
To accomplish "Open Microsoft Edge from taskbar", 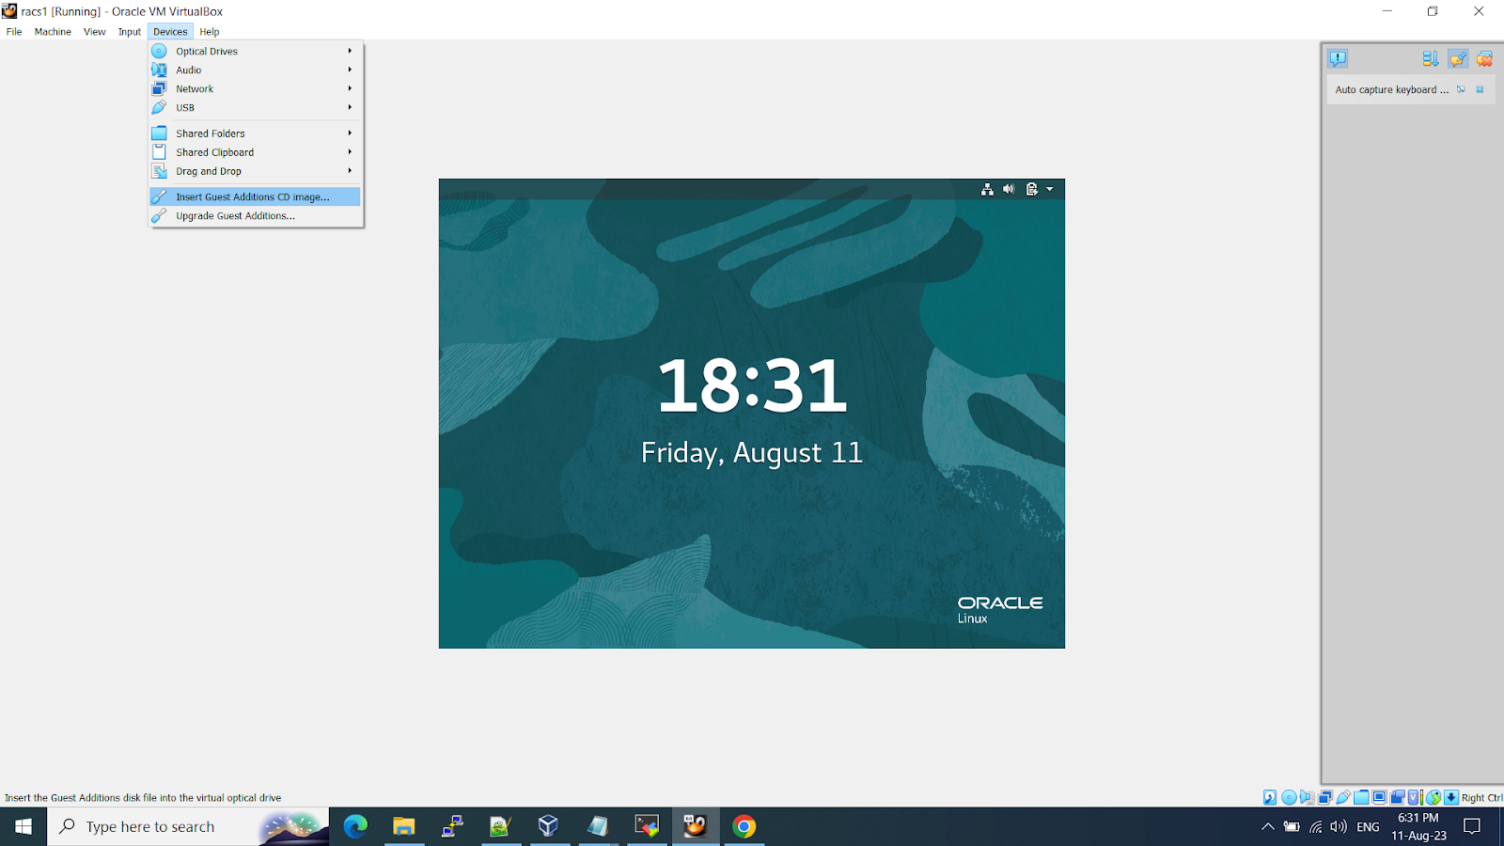I will (x=355, y=826).
